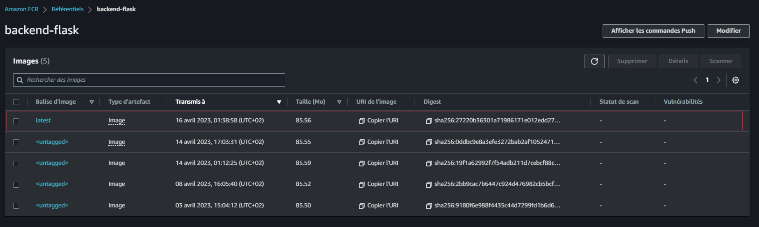This screenshot has width=759, height=227.
Task: Click Image artefact type in 08 avril row
Action: click(x=117, y=184)
